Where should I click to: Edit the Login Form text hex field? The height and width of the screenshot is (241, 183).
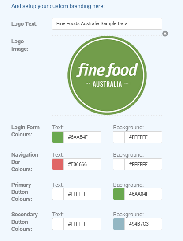82,137
